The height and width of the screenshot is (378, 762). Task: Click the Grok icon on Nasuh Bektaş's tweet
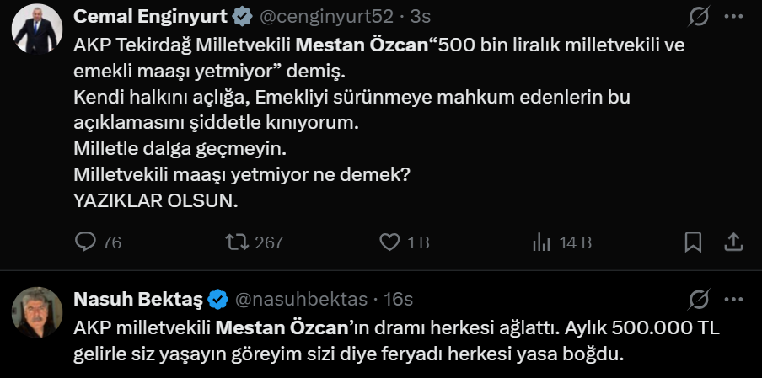(698, 299)
